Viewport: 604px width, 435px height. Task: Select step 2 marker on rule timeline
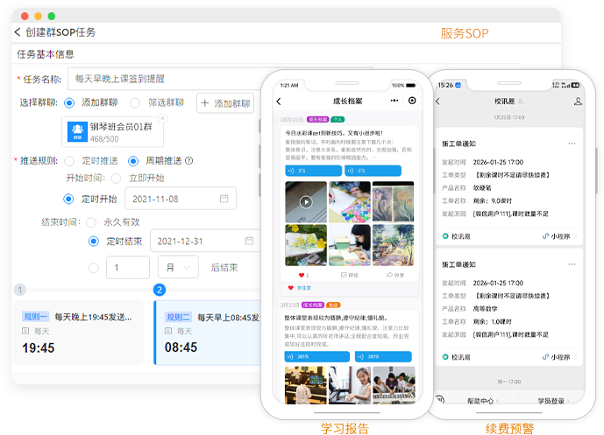click(160, 290)
